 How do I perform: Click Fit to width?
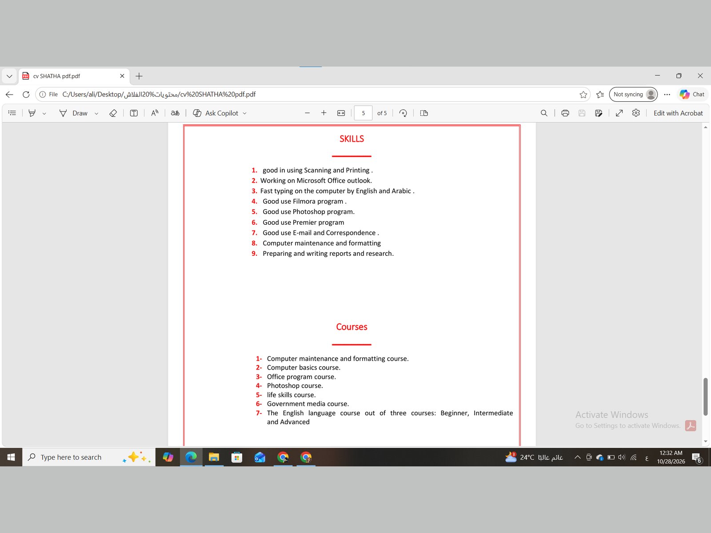341,113
